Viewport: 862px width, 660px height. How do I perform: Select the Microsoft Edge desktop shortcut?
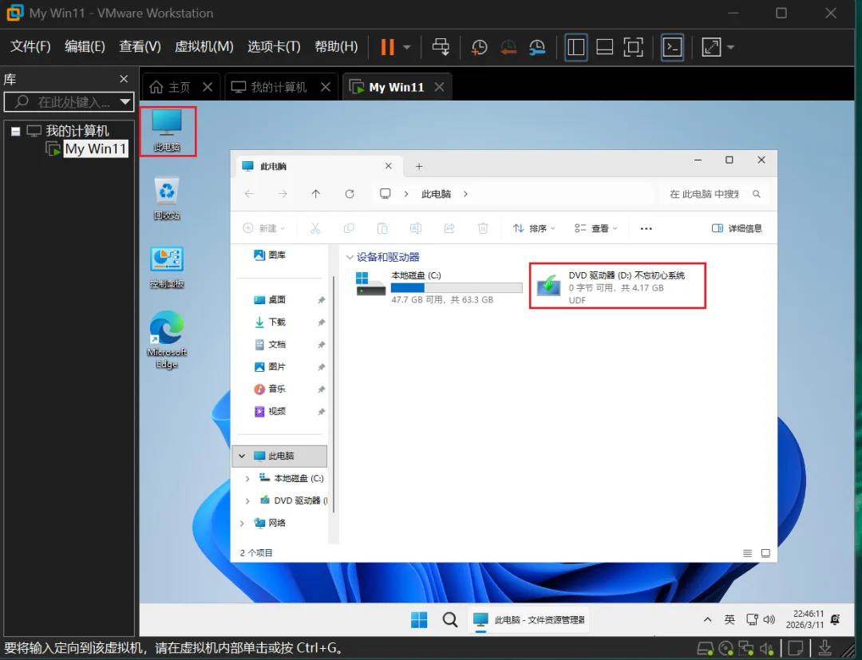167,340
